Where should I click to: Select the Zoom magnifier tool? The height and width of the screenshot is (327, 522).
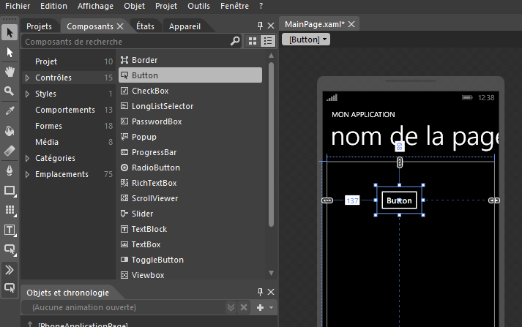(10, 91)
